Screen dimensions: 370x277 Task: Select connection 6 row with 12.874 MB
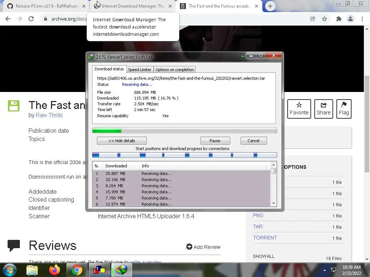click(181, 204)
